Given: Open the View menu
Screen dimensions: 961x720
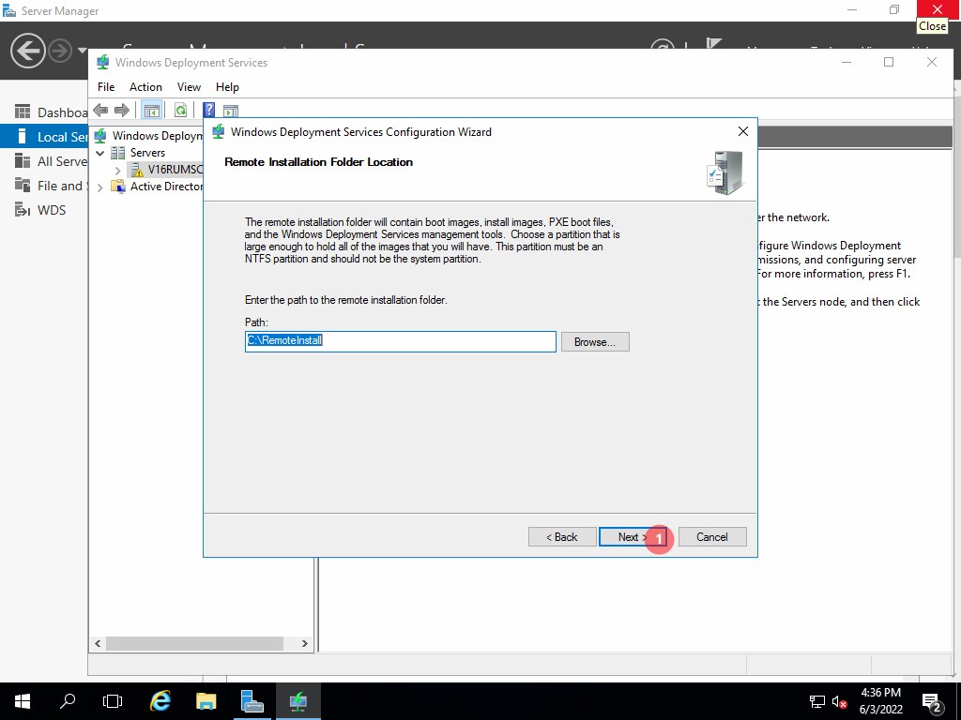Looking at the screenshot, I should (x=189, y=87).
